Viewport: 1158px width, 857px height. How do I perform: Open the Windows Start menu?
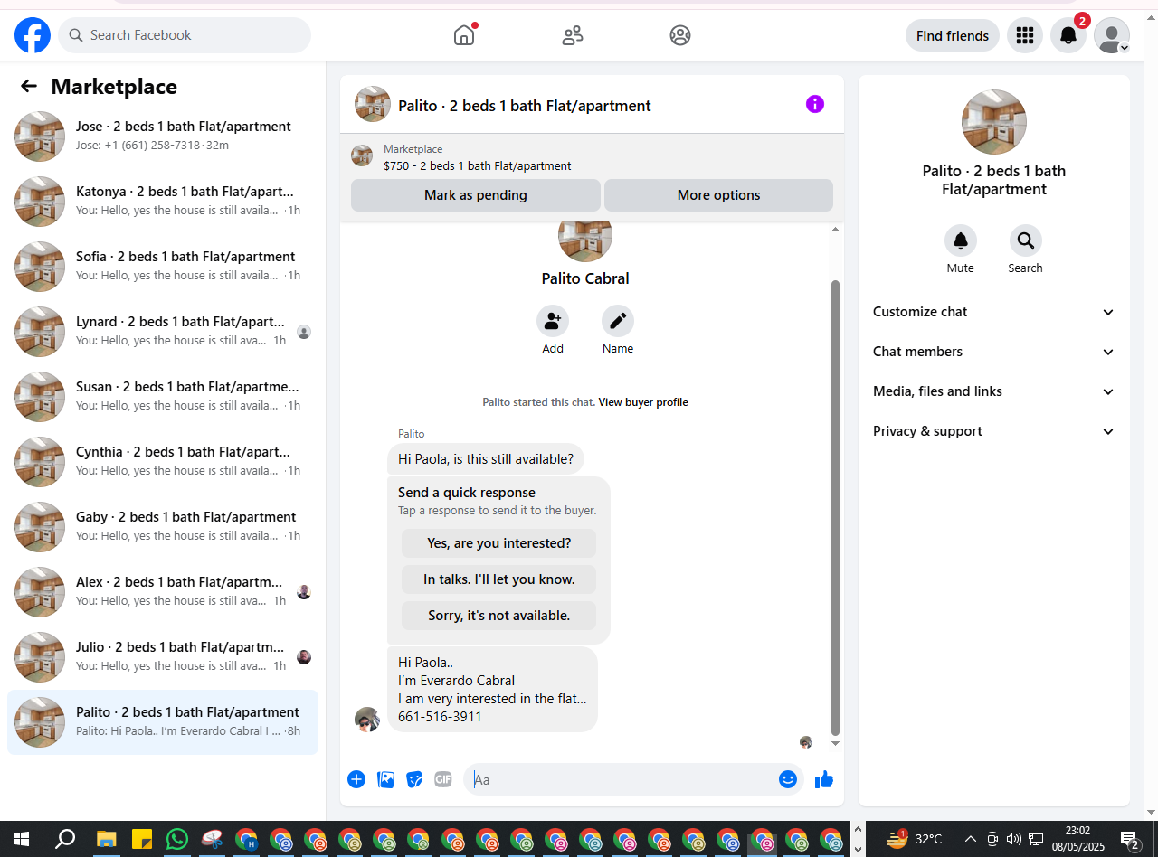point(22,839)
